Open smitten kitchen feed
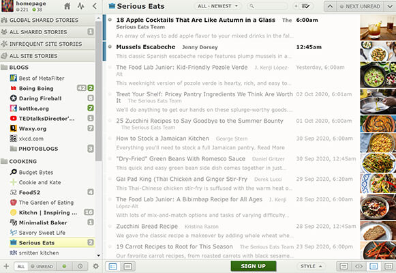The height and width of the screenshot is (273, 396). click(52, 253)
